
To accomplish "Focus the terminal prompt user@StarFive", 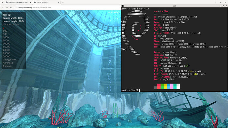I will (130, 90).
